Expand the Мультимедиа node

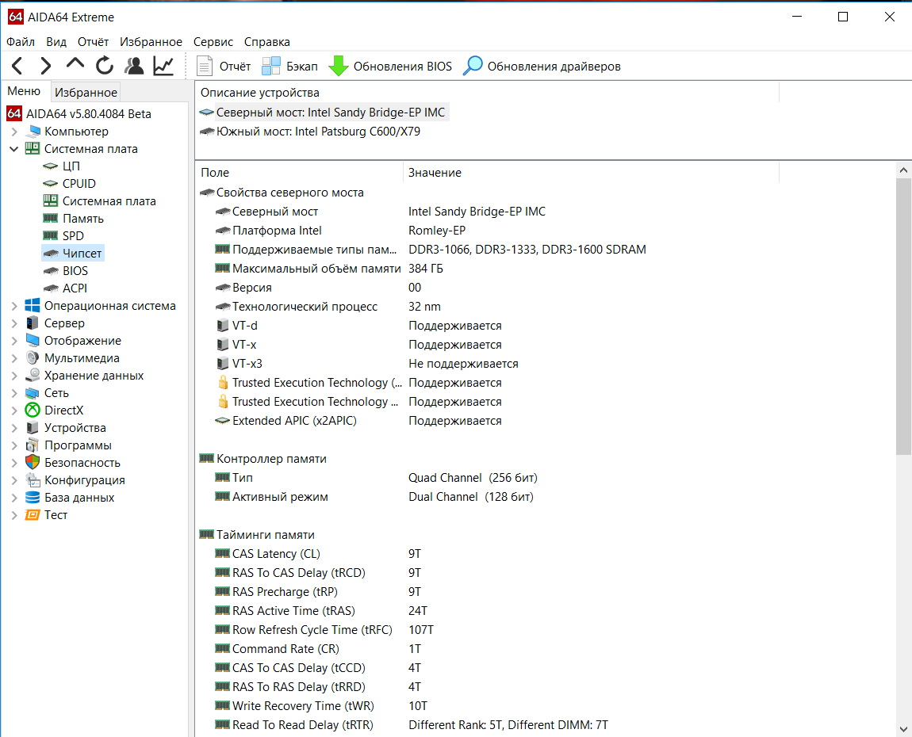tap(14, 358)
